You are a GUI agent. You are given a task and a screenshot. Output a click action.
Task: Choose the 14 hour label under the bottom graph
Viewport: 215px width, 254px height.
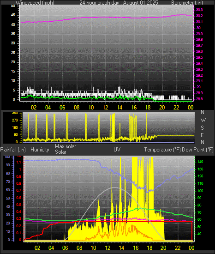tap(121, 248)
